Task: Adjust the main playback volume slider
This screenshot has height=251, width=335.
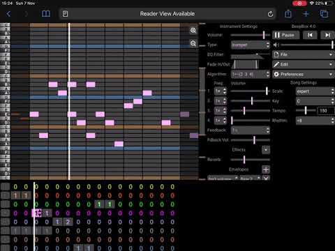Action: tap(307, 45)
